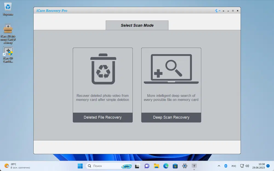Open the Windows Start menu
274x171 pixels.
[80, 166]
